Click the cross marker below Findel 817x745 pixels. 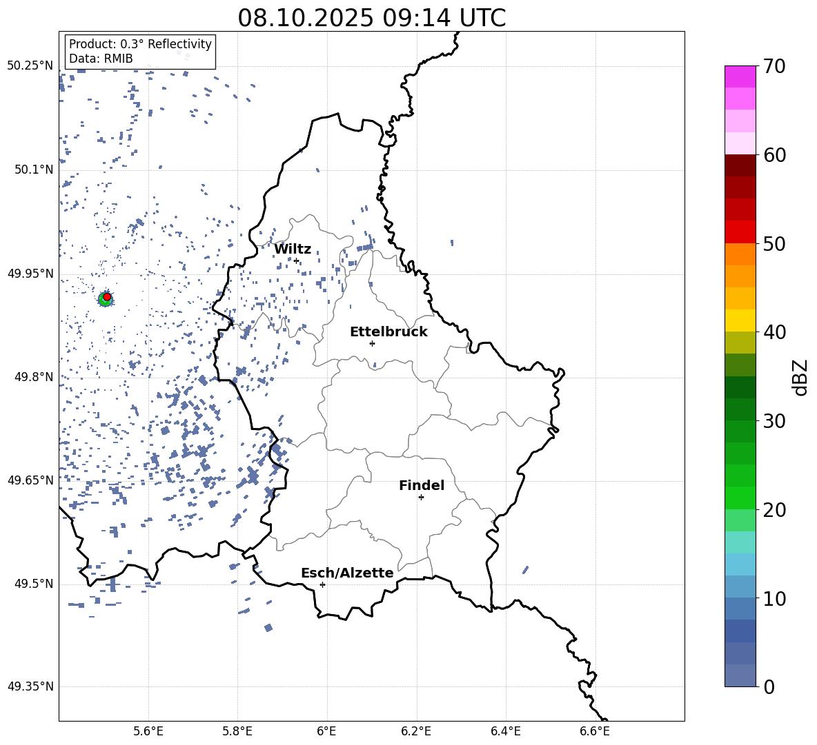pyautogui.click(x=421, y=498)
